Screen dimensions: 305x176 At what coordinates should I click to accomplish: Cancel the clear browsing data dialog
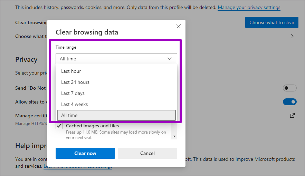coord(147,153)
